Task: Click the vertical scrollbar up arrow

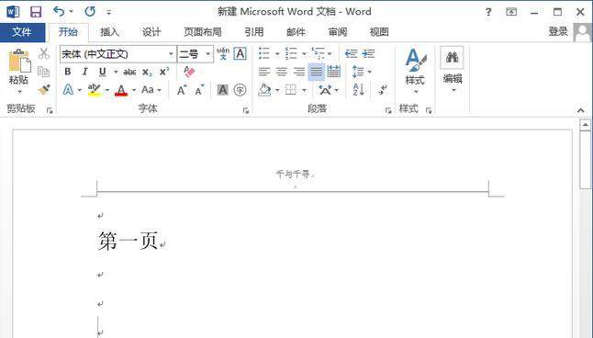Action: (x=585, y=125)
